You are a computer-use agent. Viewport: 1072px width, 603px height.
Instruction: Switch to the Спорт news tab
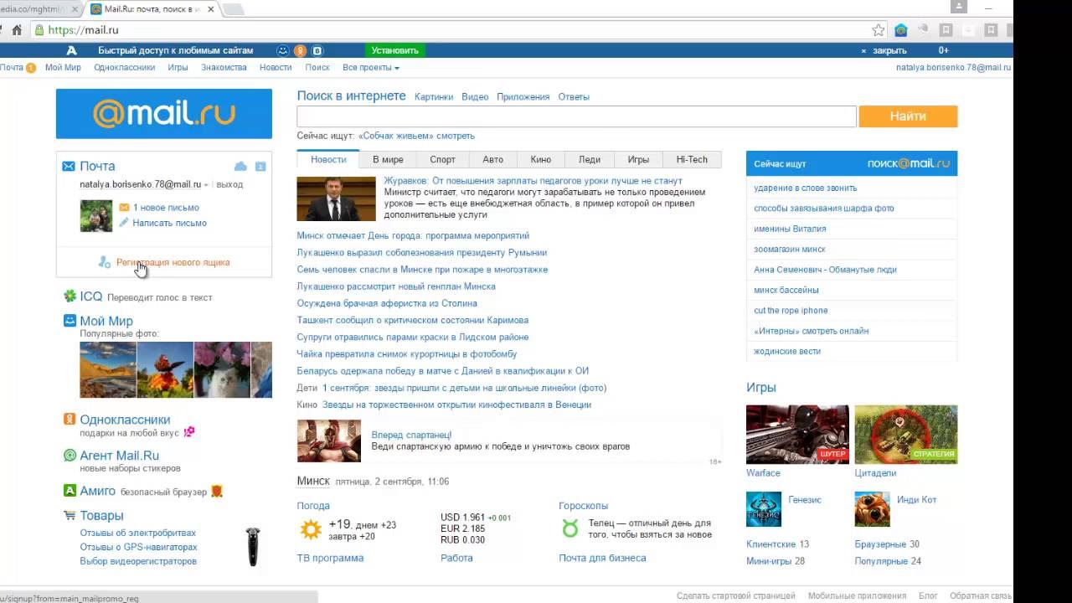(442, 159)
